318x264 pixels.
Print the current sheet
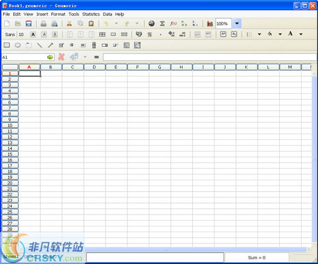tap(44, 24)
